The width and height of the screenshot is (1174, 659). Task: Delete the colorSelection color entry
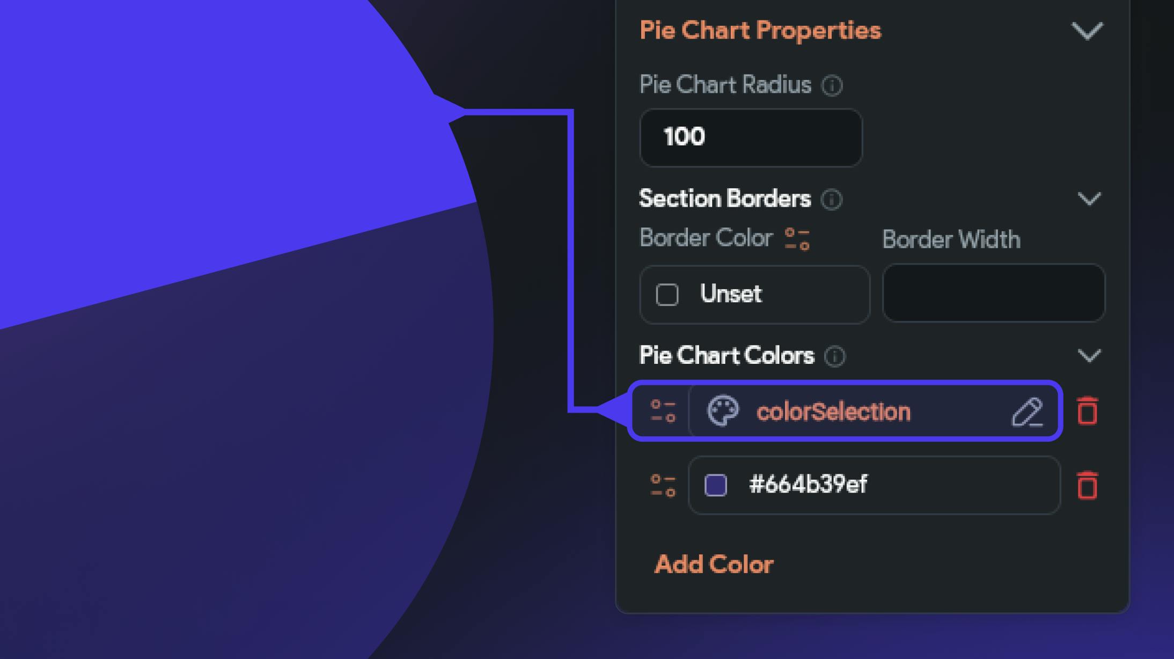click(x=1088, y=411)
